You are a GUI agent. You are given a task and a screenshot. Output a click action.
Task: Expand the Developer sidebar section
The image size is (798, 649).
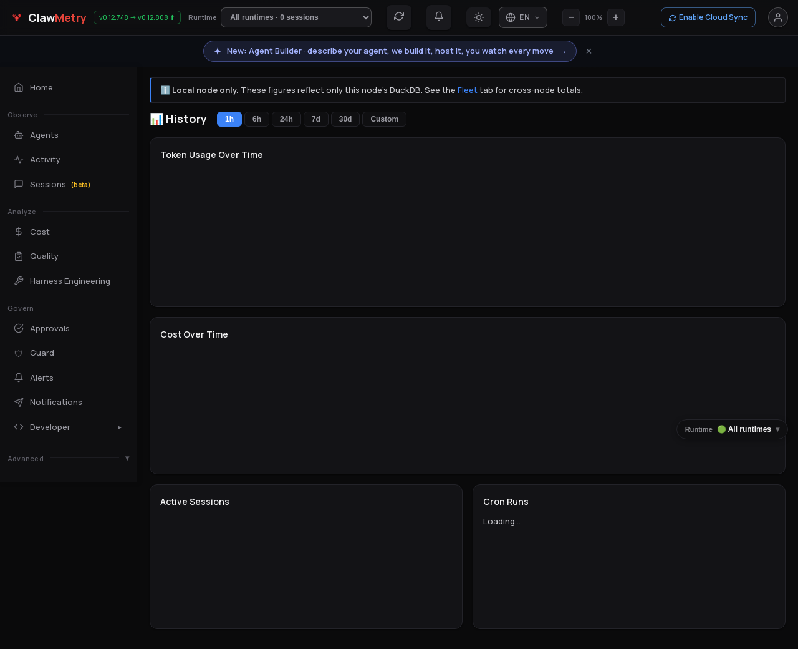click(x=69, y=427)
